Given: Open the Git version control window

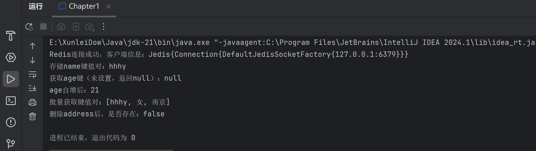Looking at the screenshot, I should coord(11,144).
